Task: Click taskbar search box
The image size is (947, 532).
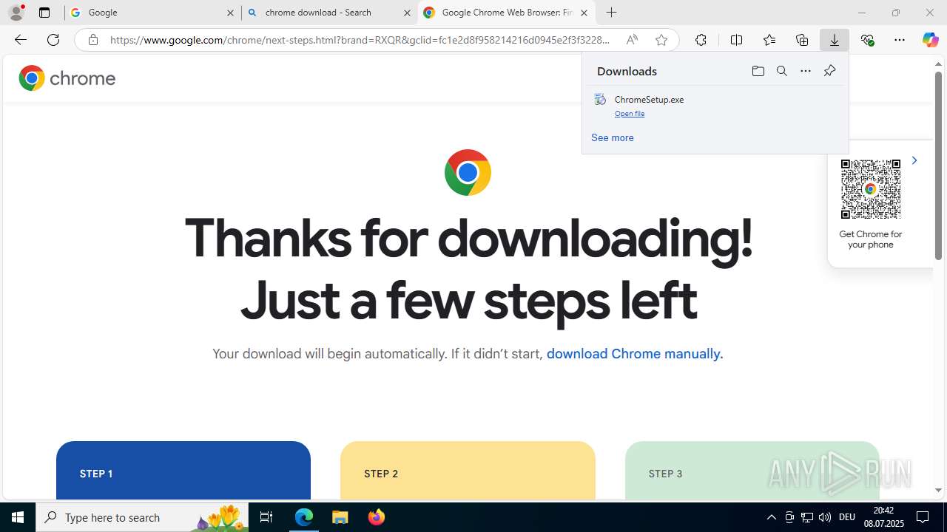Action: point(144,517)
